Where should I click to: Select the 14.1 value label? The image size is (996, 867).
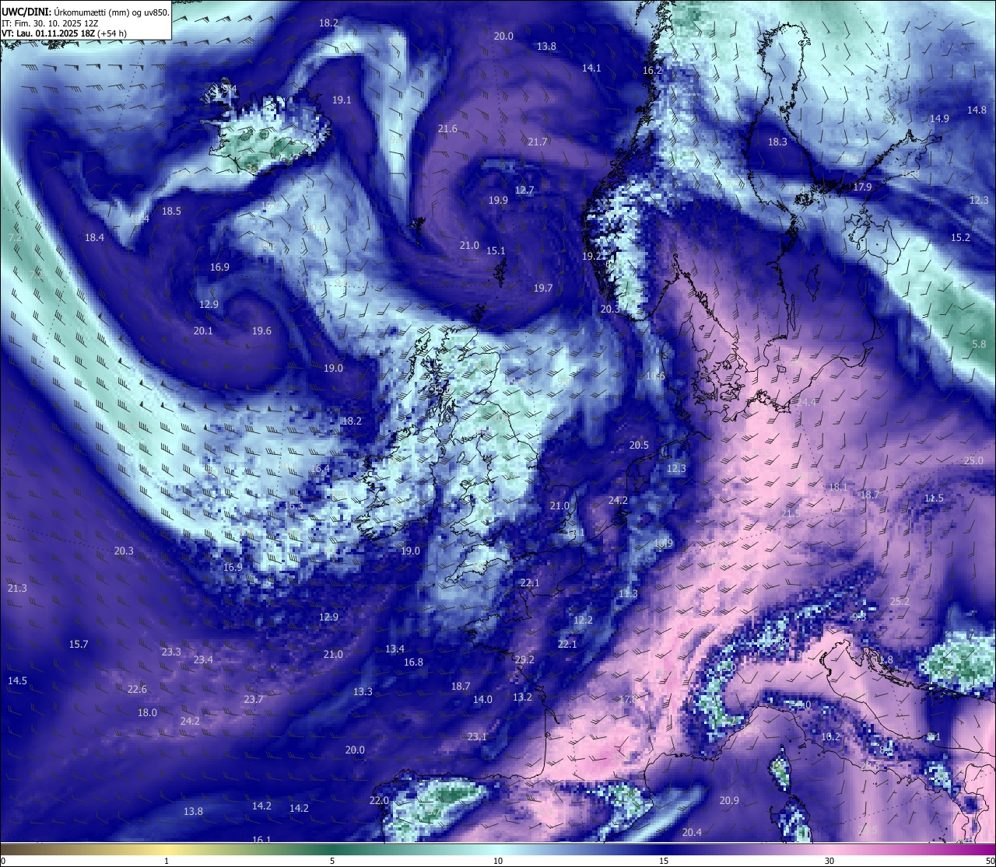(591, 68)
